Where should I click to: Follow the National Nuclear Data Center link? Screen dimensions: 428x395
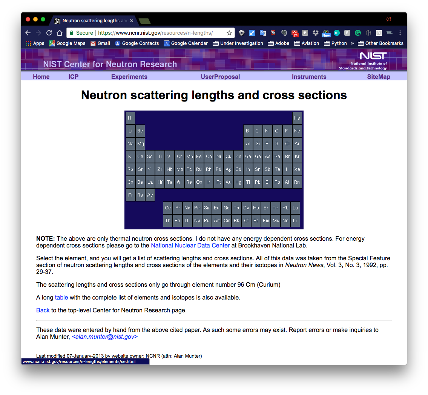coord(190,245)
